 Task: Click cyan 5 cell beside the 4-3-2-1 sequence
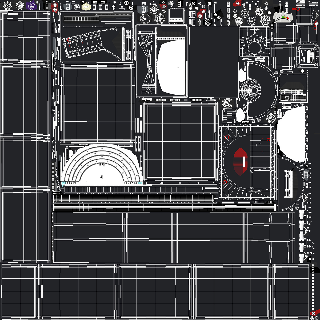(x=63, y=183)
